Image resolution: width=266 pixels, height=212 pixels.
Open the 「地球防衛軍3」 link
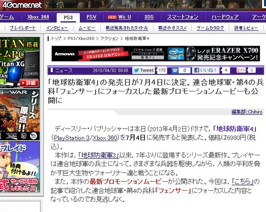(x=99, y=155)
